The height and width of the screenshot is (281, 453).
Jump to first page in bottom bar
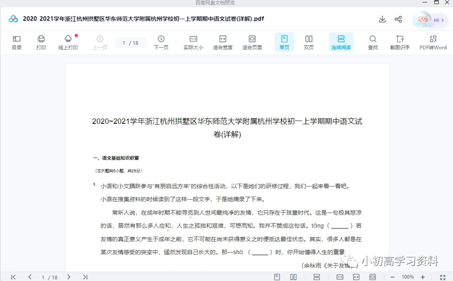click(13, 277)
